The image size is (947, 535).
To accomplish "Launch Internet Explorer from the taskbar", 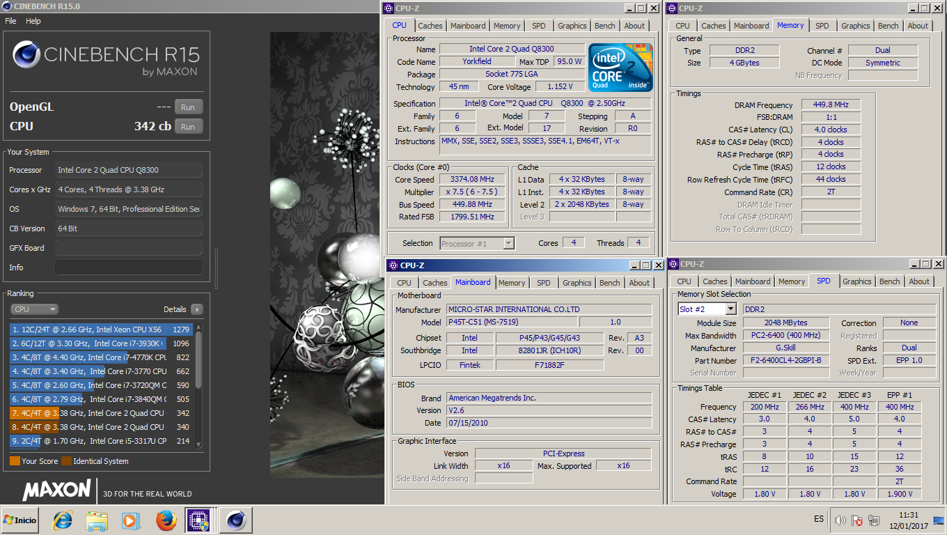I will [x=63, y=520].
